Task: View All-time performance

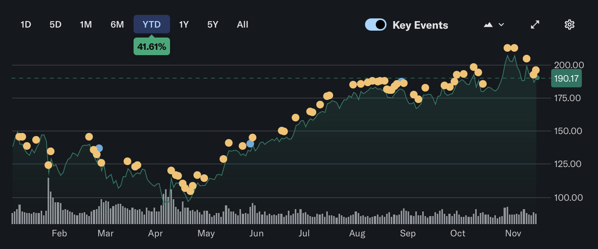Action: point(242,24)
